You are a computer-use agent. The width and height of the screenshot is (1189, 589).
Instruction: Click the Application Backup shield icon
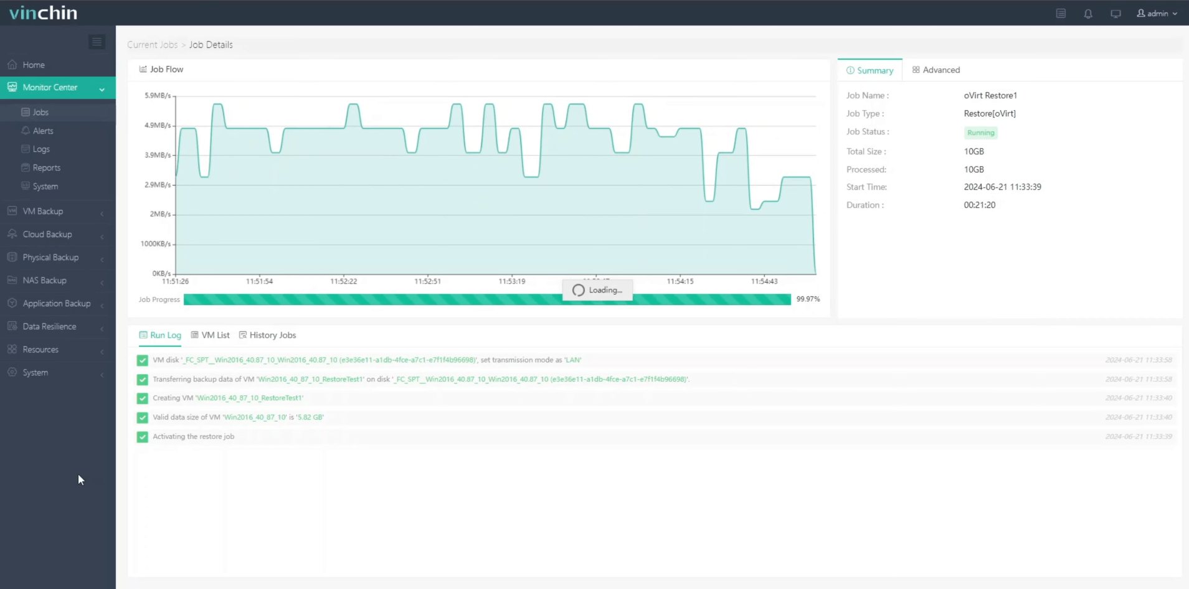tap(12, 303)
